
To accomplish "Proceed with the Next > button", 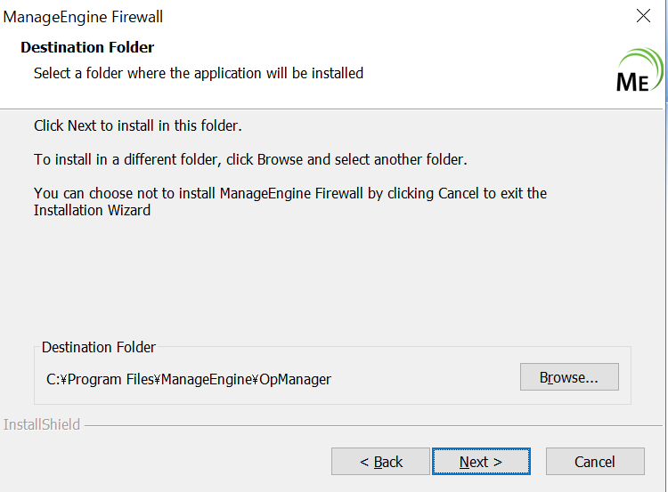I will tap(481, 462).
